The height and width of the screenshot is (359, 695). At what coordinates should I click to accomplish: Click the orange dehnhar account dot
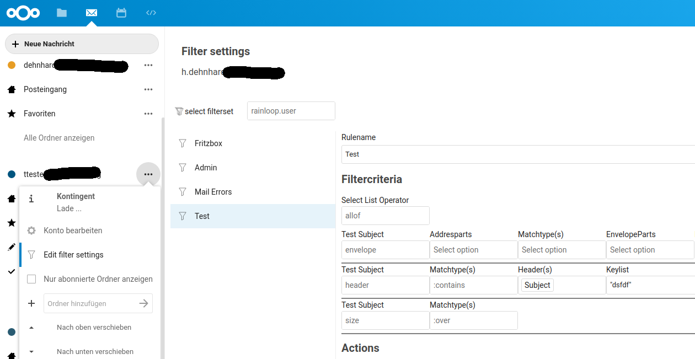pos(11,65)
